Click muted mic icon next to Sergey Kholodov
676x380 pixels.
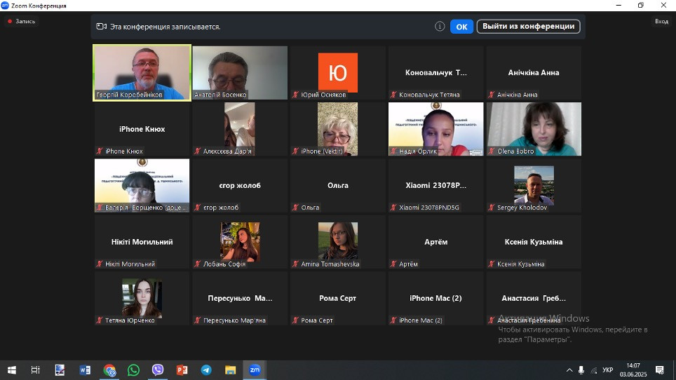point(492,208)
